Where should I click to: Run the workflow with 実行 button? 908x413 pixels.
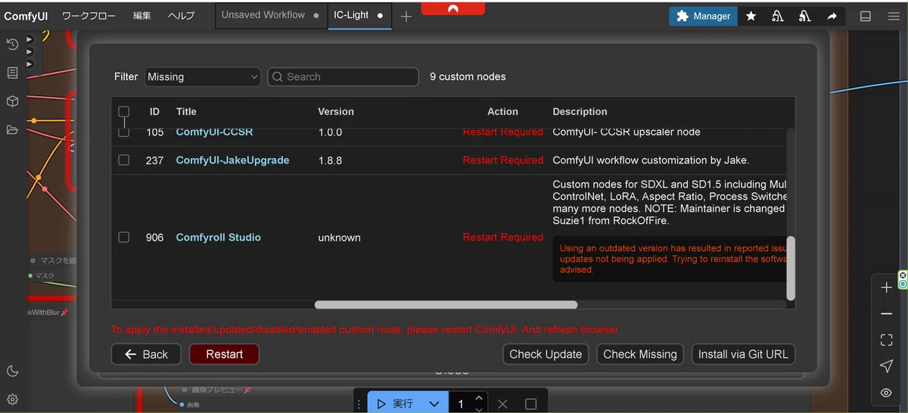click(x=396, y=404)
